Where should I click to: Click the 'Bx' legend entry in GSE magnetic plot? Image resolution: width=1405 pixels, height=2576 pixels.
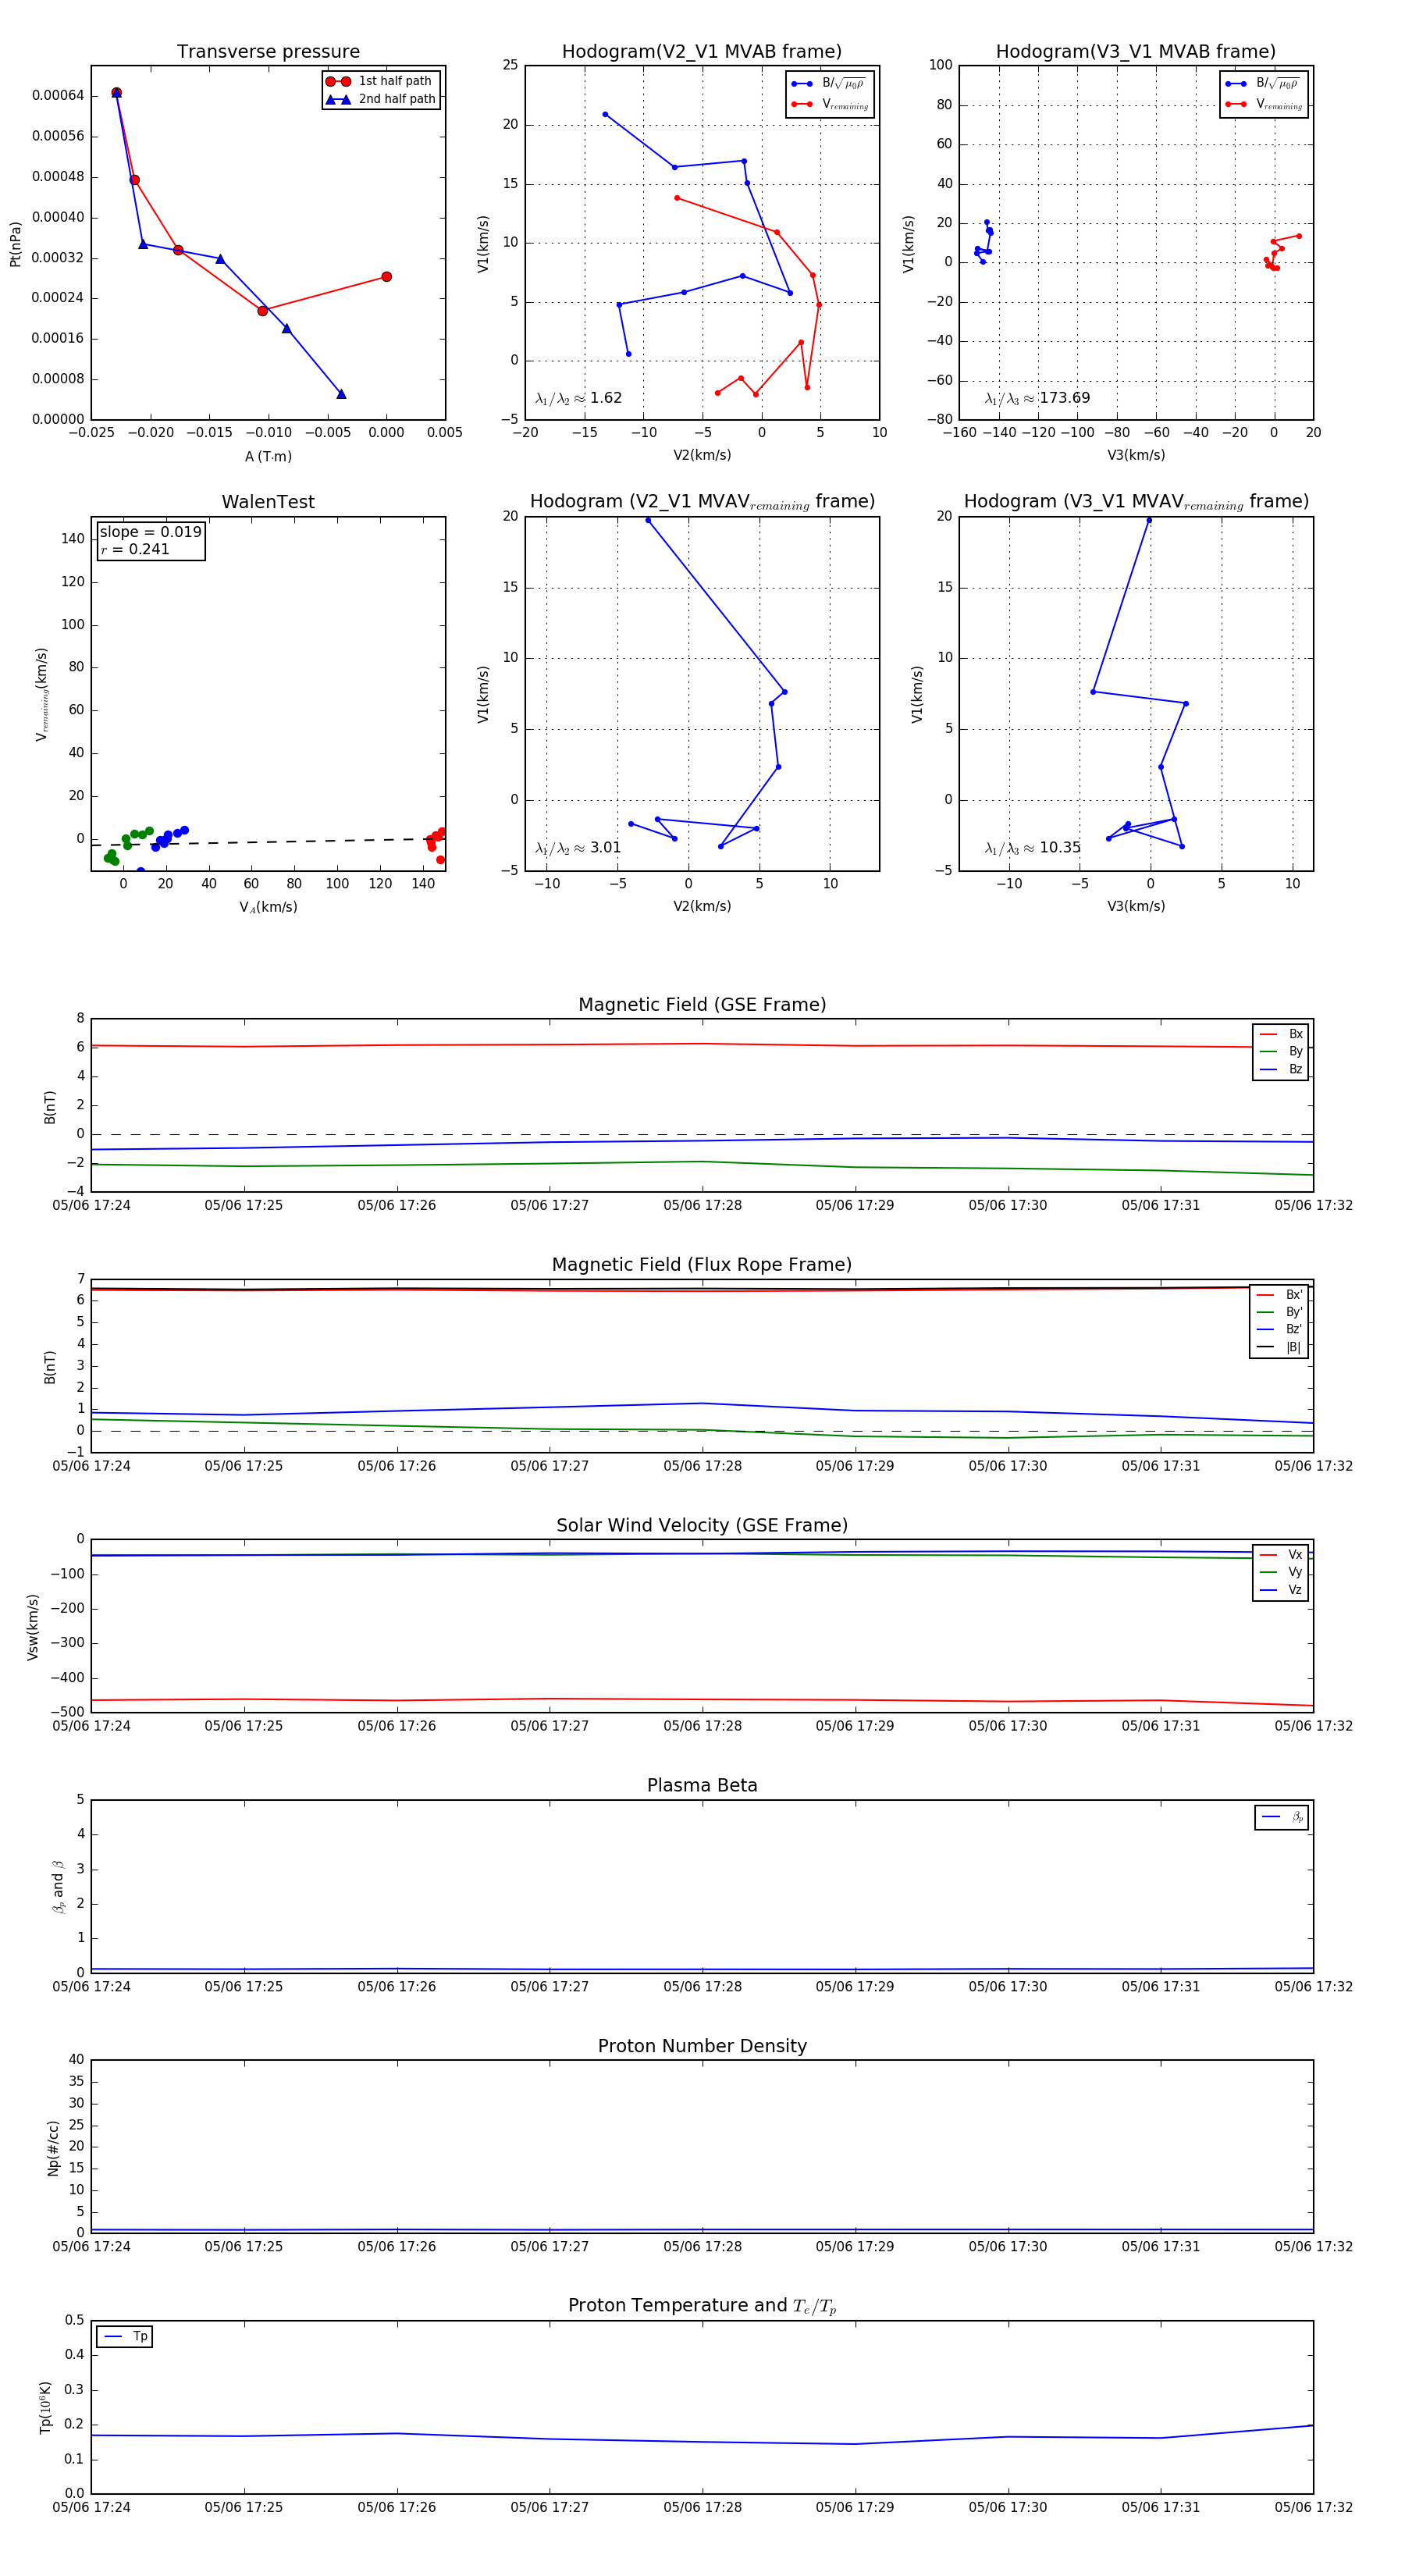click(1281, 1034)
